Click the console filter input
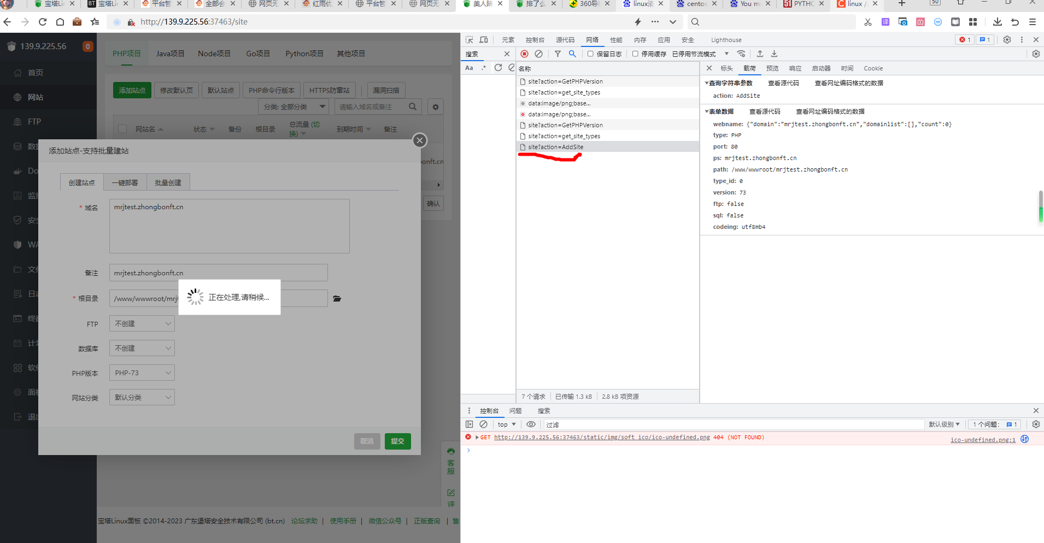 coord(734,424)
